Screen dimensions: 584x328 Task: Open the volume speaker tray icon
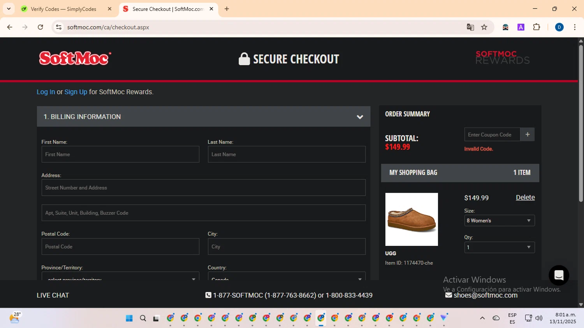pos(539,318)
